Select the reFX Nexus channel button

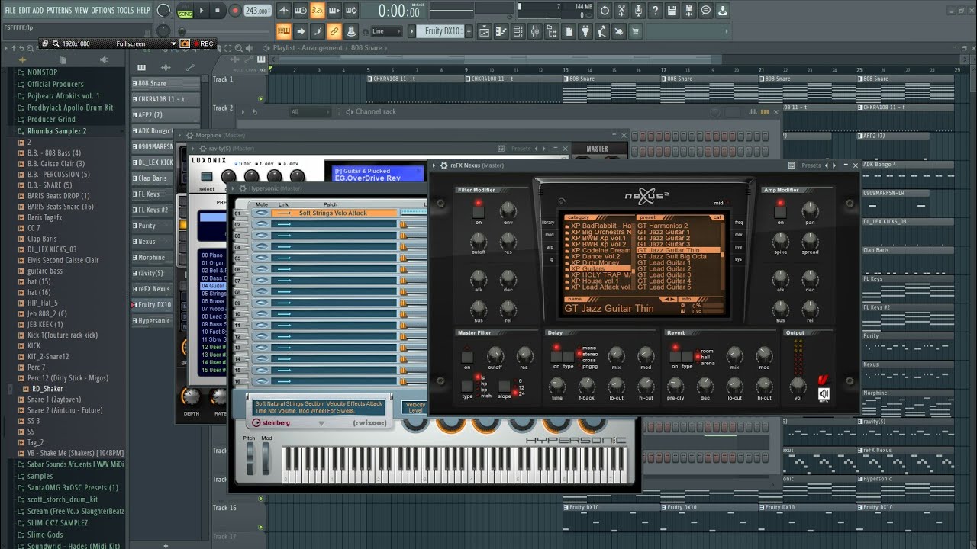coord(153,289)
